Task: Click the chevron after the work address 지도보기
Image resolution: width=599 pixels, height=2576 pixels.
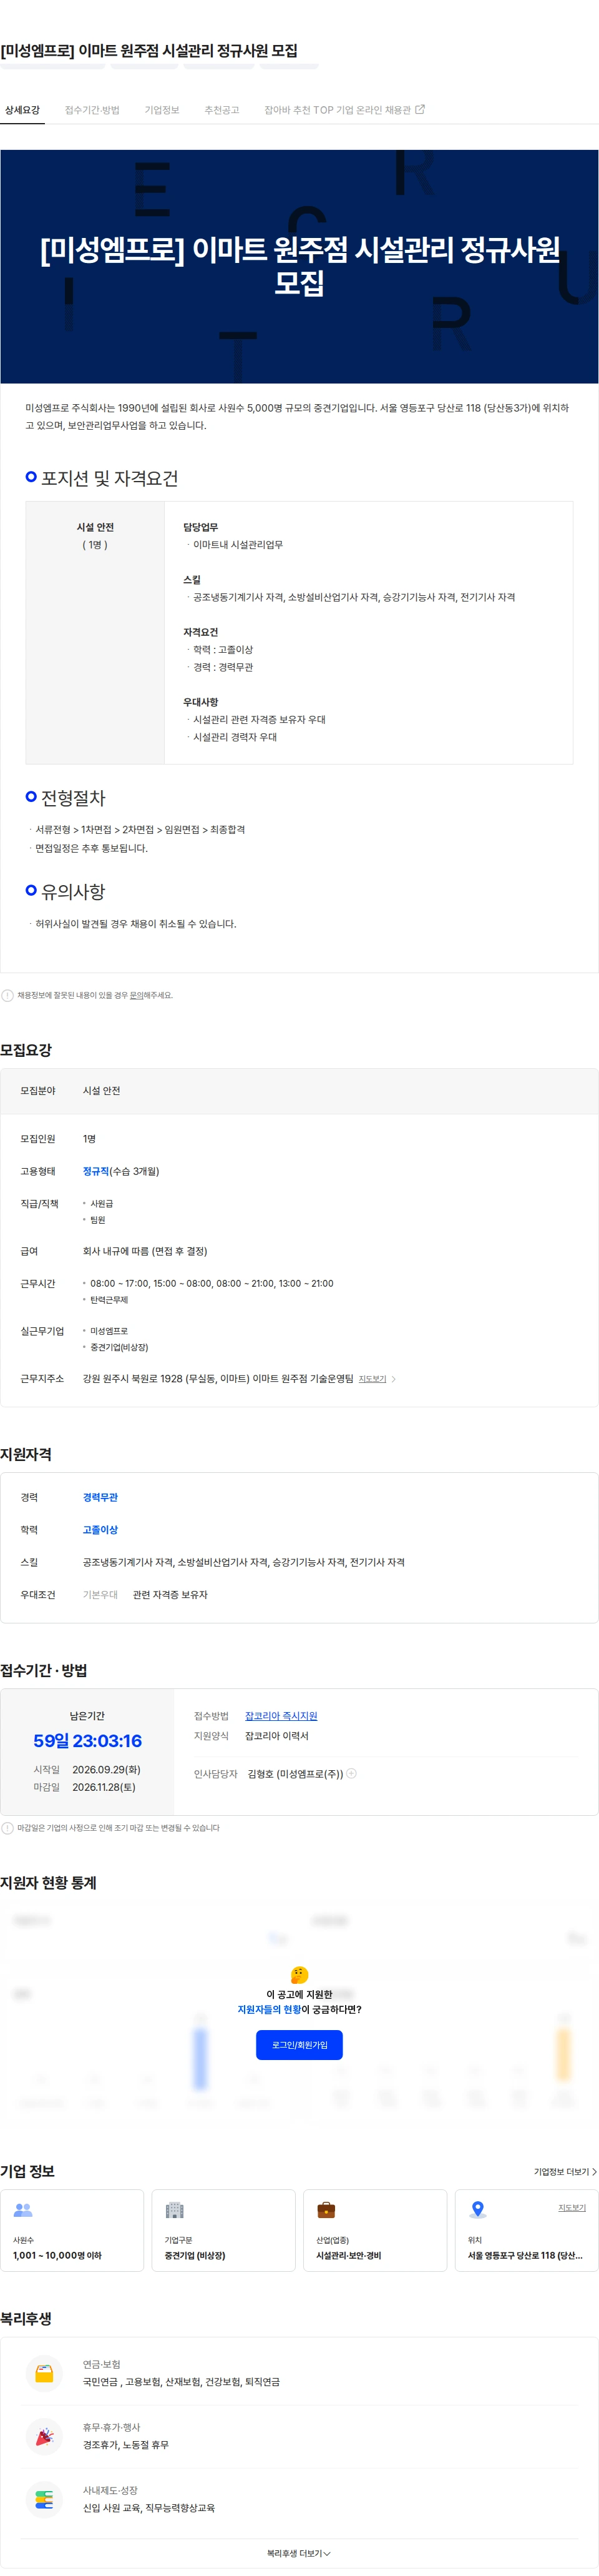Action: pyautogui.click(x=393, y=1379)
